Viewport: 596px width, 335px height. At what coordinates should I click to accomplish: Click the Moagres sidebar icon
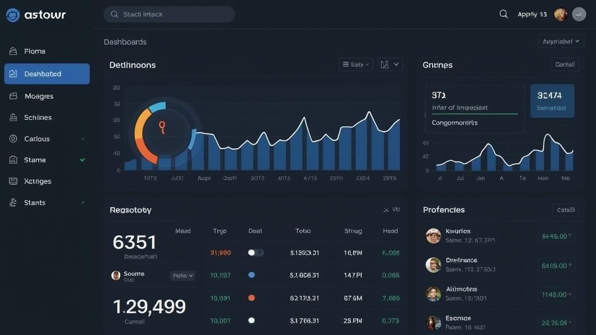13,96
